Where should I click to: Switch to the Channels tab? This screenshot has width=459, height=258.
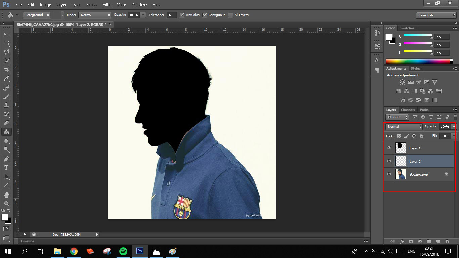pos(408,110)
